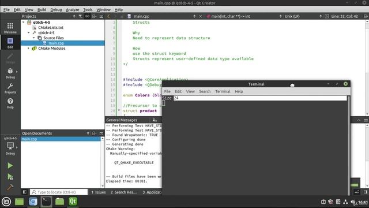The image size is (369, 208).
Task: Show the 3 Application Output pane
Action: 152,192
